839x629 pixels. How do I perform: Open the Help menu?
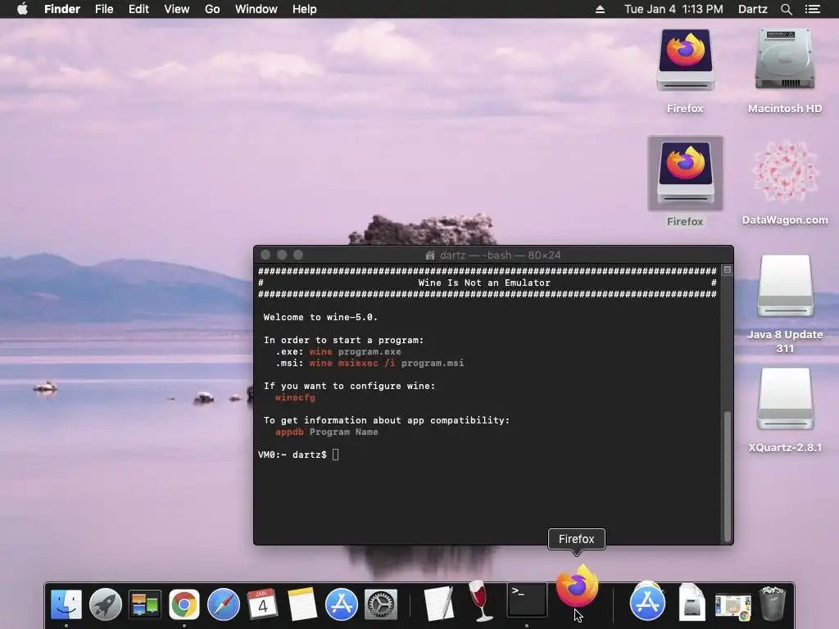[x=305, y=9]
